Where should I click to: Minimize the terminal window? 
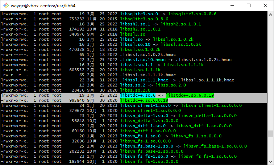[232, 5]
